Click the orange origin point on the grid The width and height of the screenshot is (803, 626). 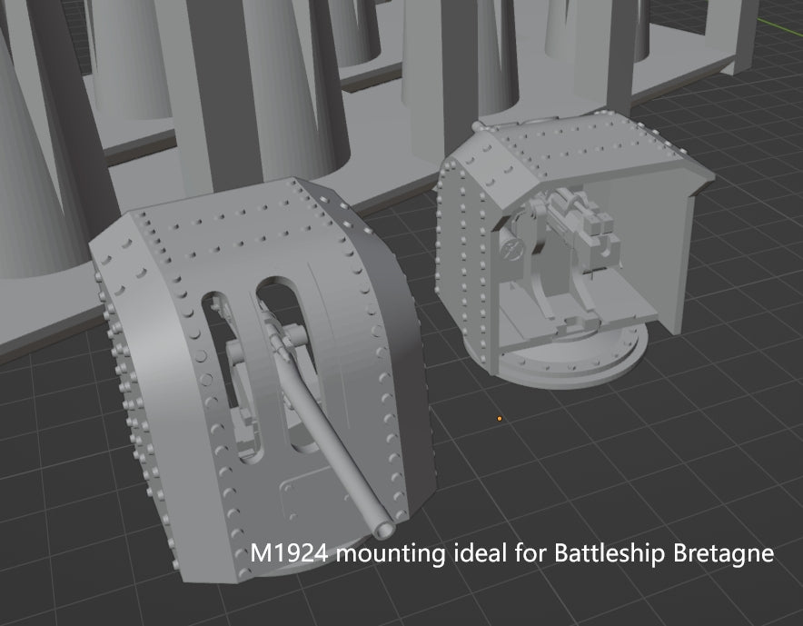pos(499,418)
